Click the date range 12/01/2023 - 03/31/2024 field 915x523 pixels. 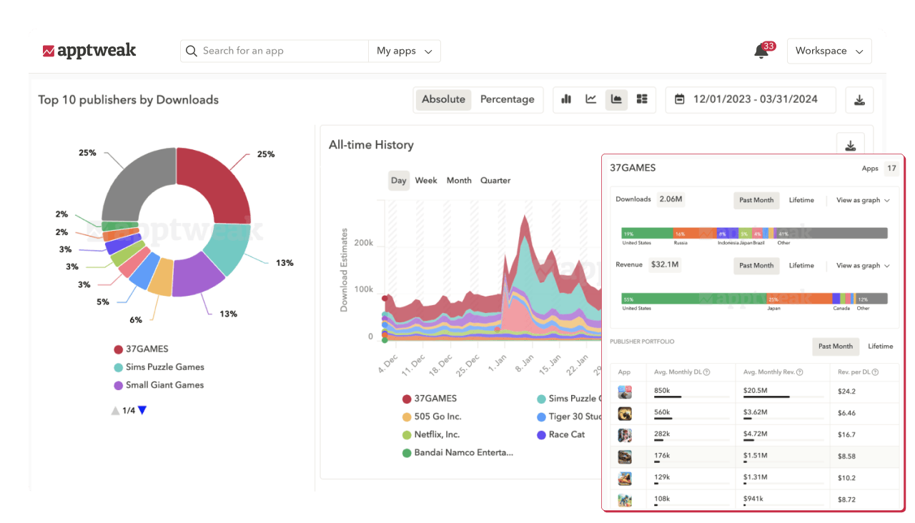757,99
